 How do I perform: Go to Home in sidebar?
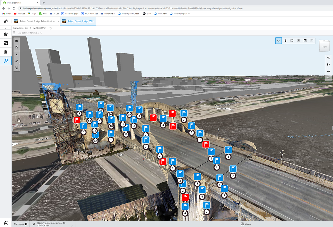(x=6, y=34)
